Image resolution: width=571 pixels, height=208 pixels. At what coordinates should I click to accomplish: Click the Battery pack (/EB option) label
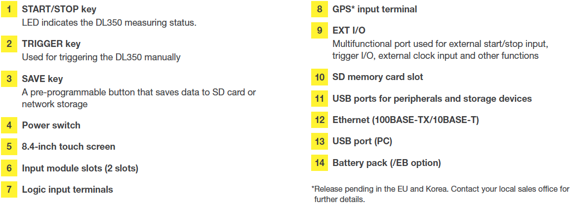pos(386,163)
